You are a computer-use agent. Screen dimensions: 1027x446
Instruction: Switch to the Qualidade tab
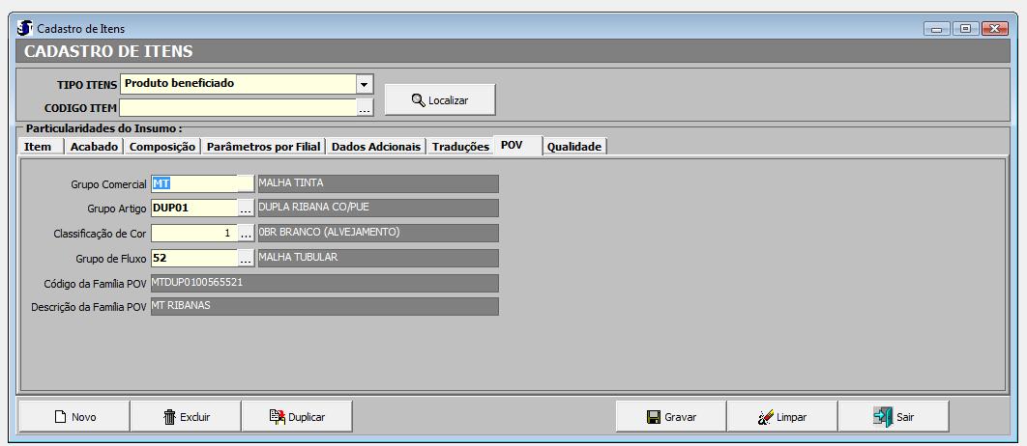574,147
